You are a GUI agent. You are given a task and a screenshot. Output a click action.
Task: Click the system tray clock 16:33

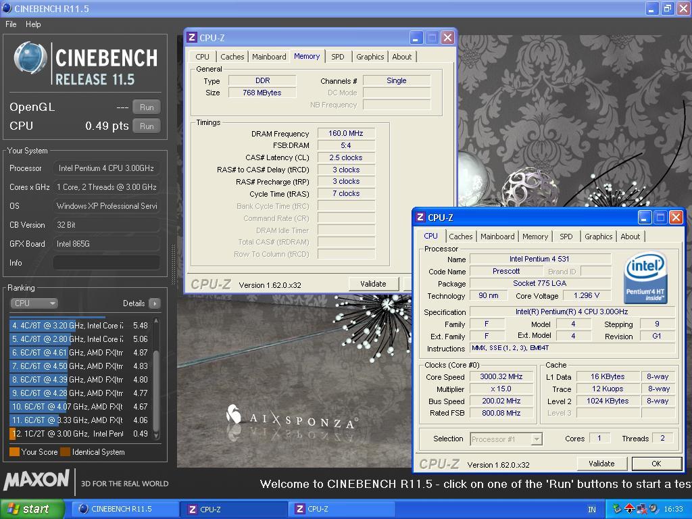coord(674,510)
